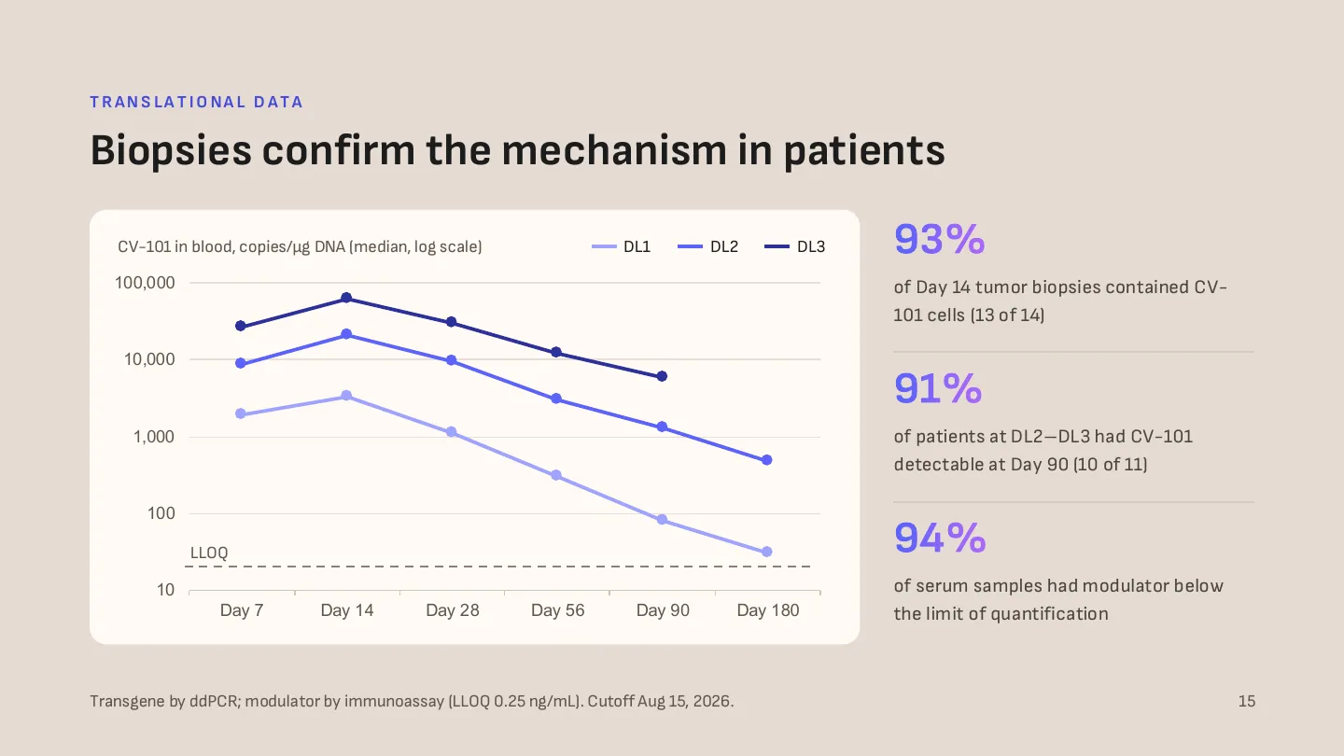1344x756 pixels.
Task: Click the Day 180 axis label
Action: tap(768, 610)
